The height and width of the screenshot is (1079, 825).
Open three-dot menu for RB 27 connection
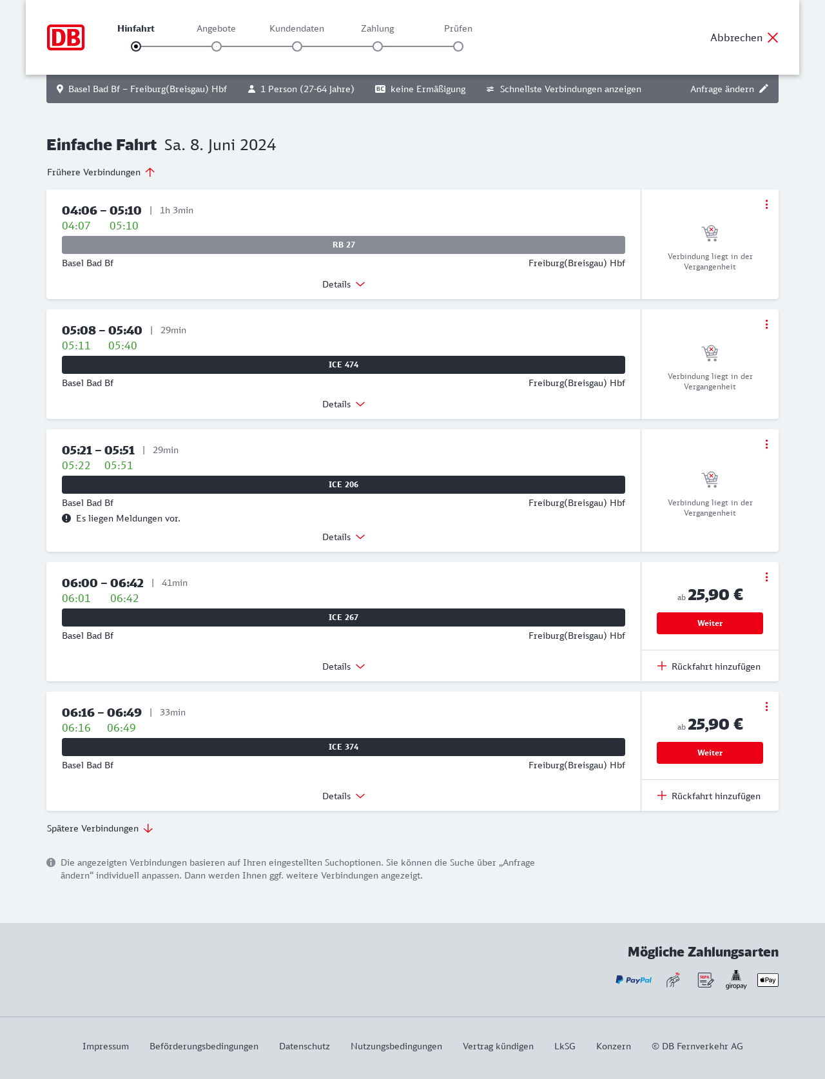(766, 204)
